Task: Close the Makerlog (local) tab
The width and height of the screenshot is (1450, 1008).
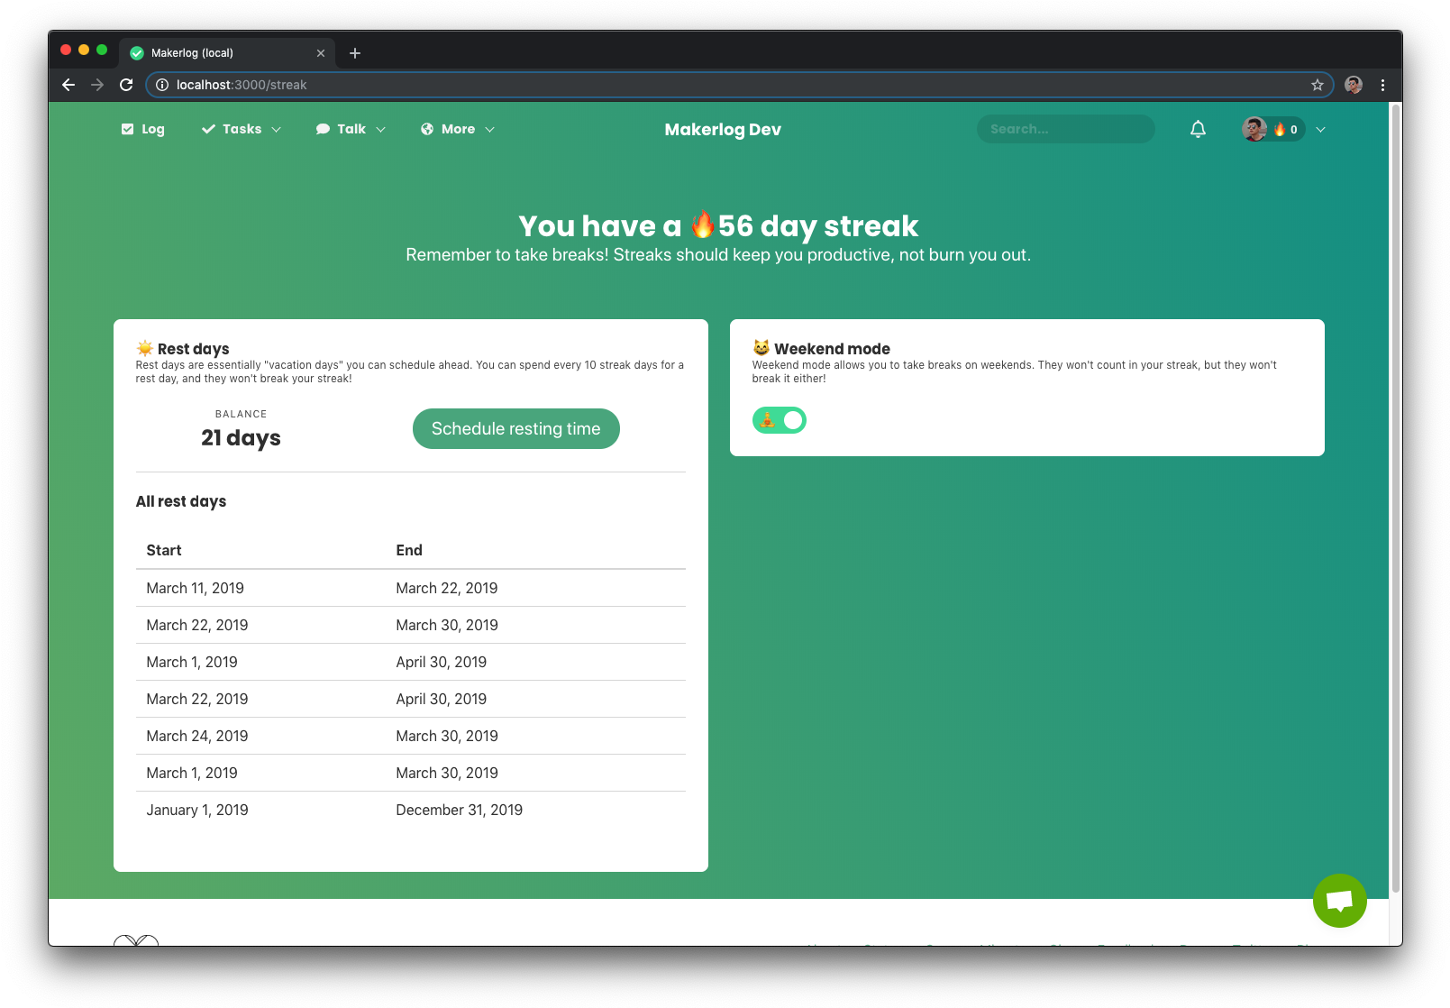Action: tap(321, 53)
